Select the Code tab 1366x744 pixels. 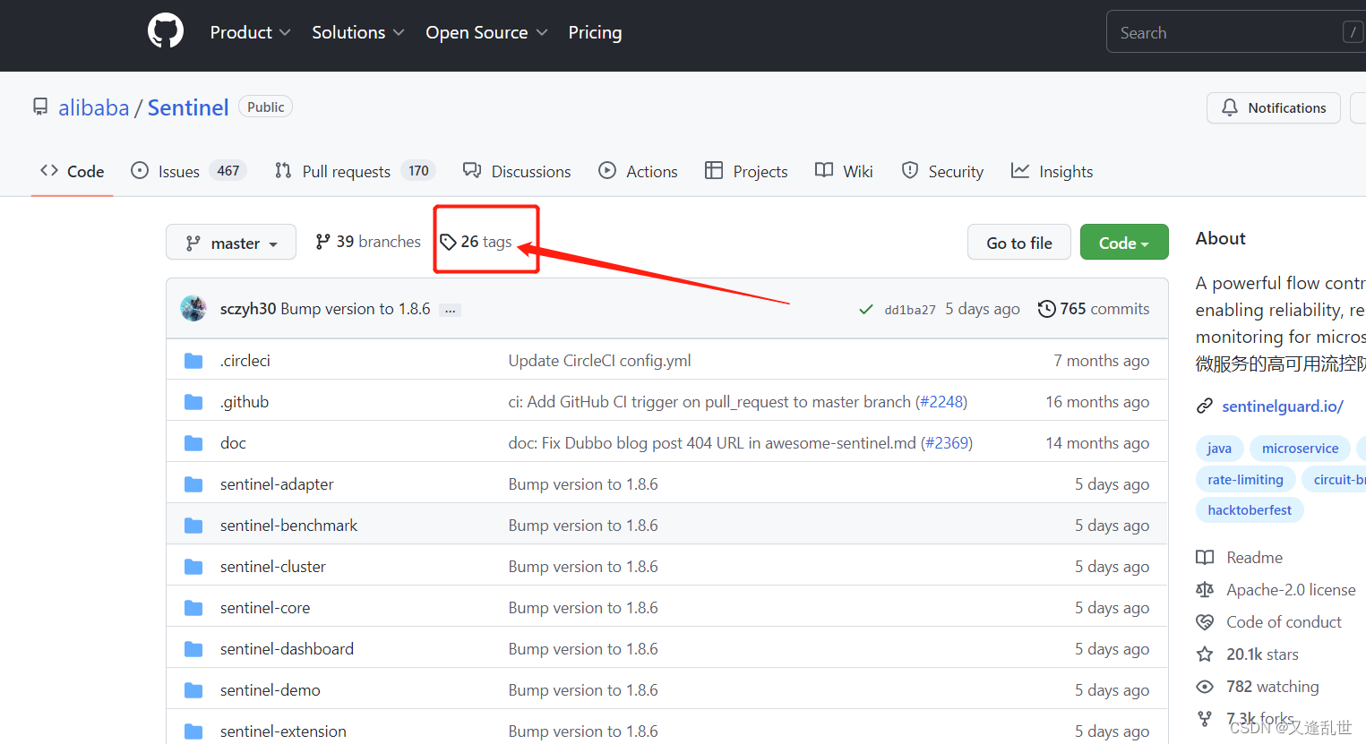[73, 171]
